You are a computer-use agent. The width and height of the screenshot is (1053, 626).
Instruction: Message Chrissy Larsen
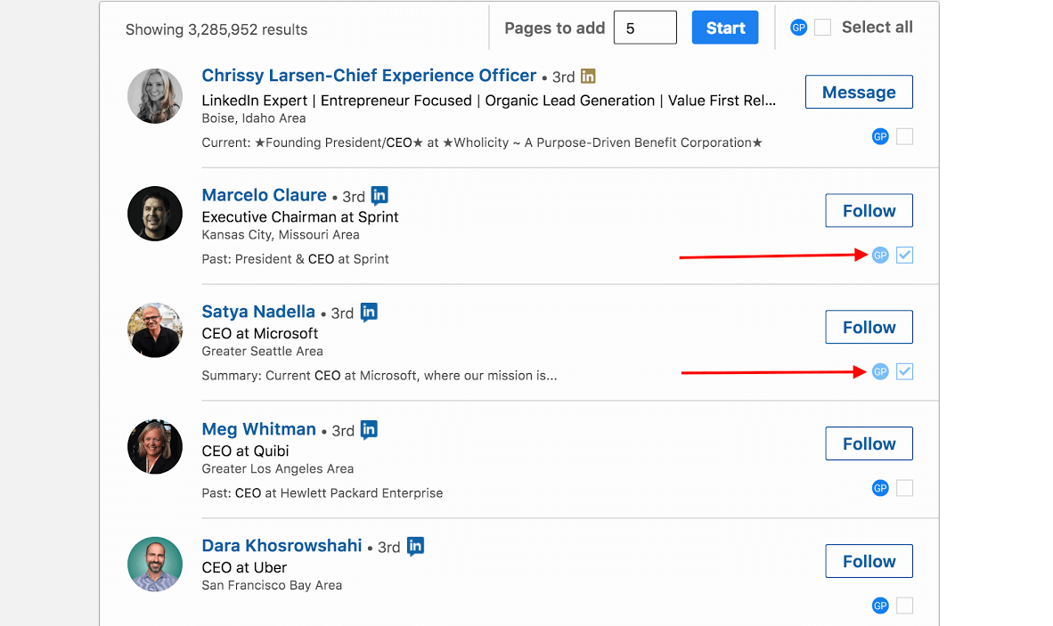click(x=859, y=92)
